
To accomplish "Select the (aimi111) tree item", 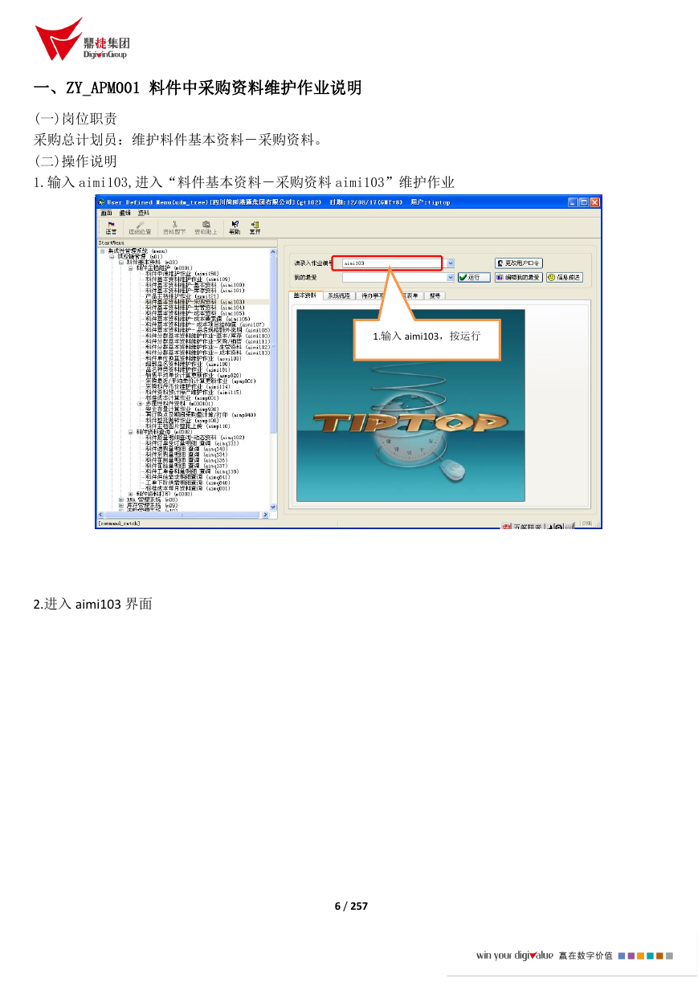I will click(208, 341).
